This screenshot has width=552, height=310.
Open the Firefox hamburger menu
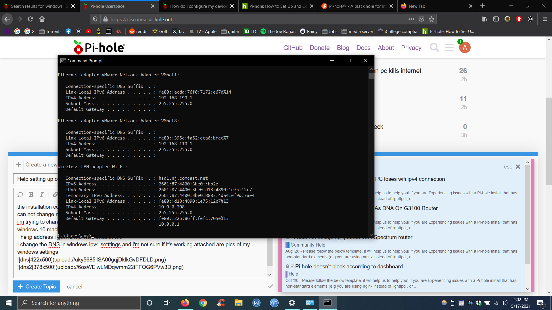coord(545,19)
